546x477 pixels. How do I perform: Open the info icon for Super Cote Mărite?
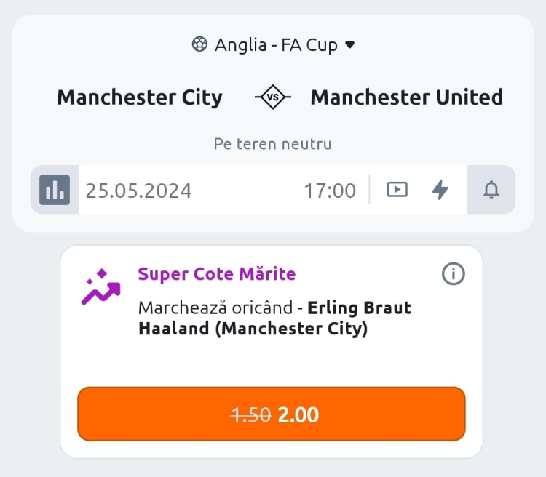pyautogui.click(x=454, y=274)
